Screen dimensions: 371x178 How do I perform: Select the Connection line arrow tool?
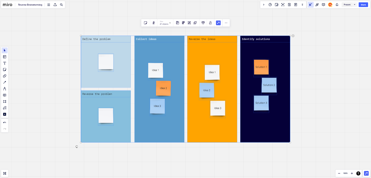(5, 82)
